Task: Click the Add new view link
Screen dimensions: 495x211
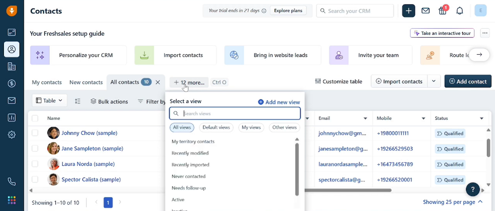Action: (x=279, y=102)
